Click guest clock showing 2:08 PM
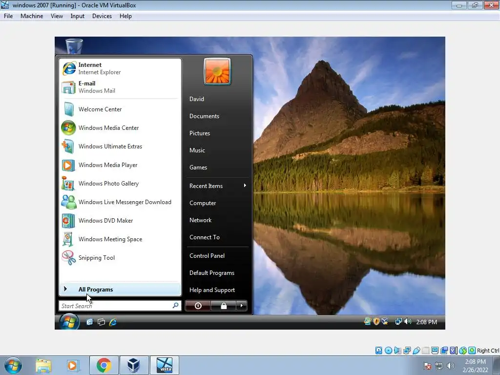500x375 pixels. (x=426, y=322)
